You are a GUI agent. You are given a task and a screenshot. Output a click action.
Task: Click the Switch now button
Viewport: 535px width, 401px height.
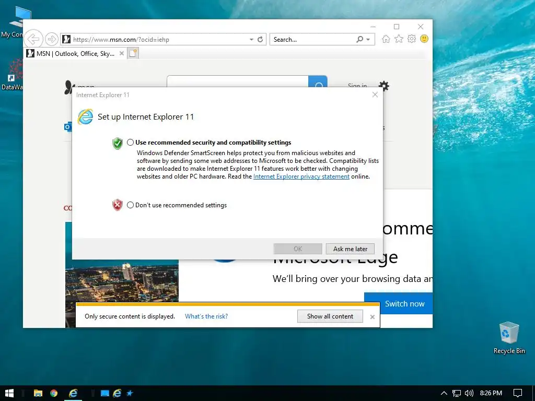[398, 303]
